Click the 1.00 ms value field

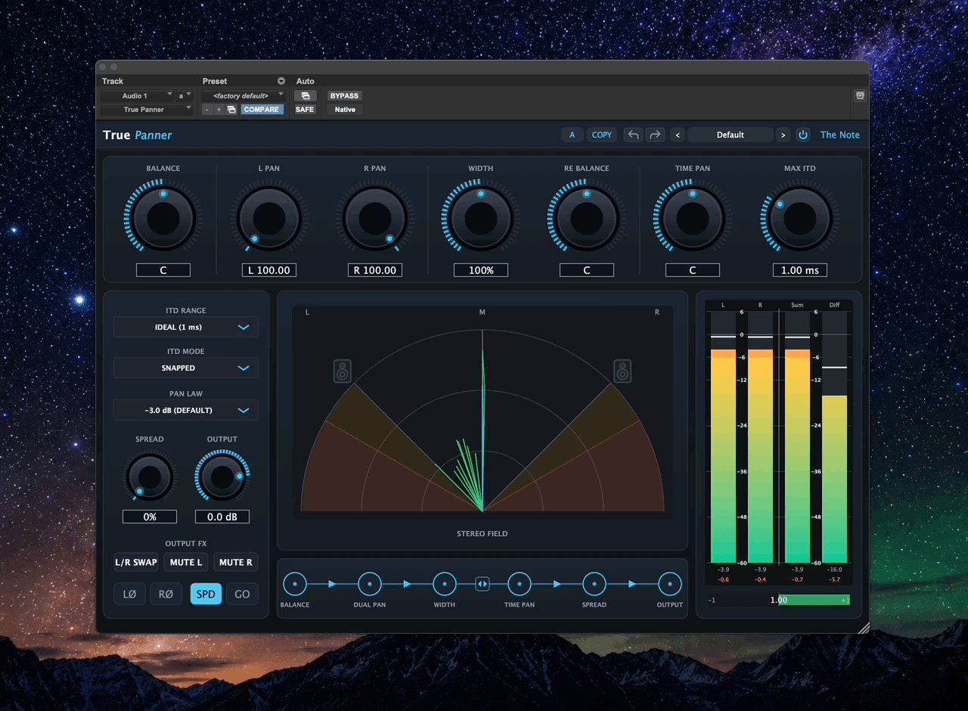click(800, 270)
